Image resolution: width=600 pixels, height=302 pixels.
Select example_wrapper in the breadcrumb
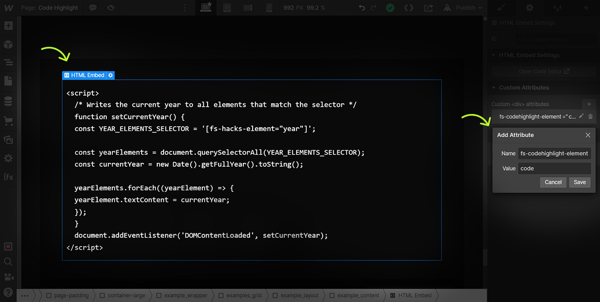(181, 295)
